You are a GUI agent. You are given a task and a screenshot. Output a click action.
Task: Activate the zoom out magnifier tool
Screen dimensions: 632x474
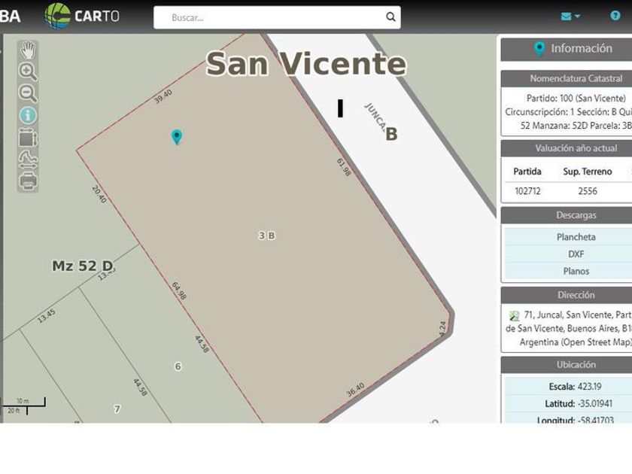tap(28, 93)
